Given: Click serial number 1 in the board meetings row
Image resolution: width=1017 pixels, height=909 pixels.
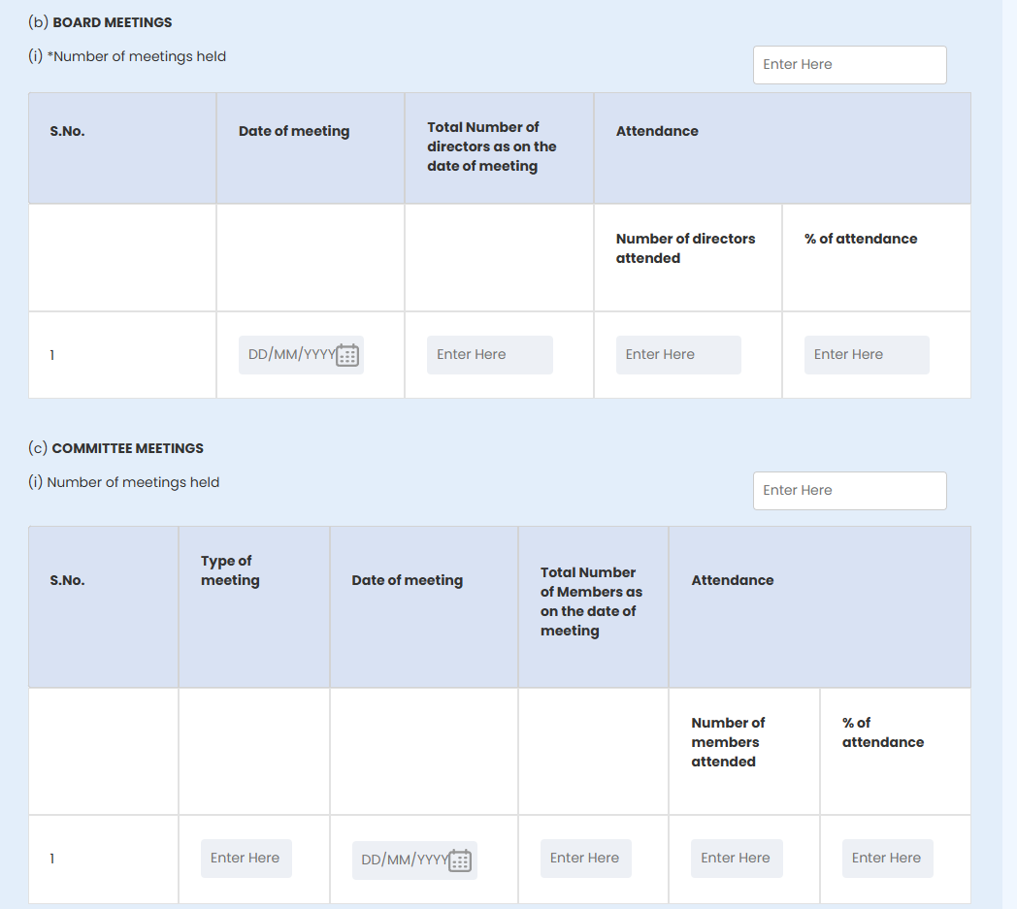Looking at the screenshot, I should (52, 355).
